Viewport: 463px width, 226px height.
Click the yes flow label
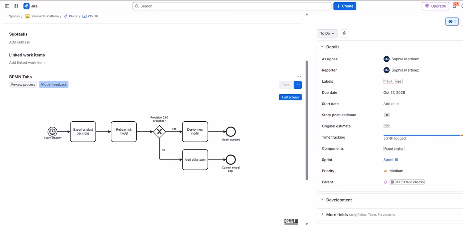(174, 129)
